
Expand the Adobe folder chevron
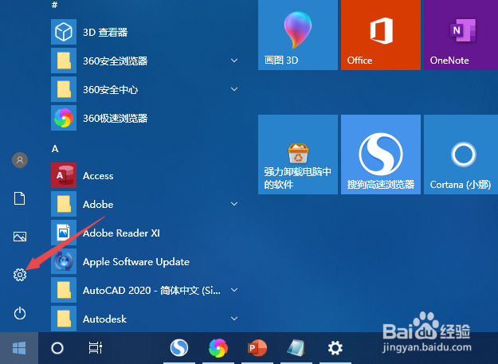(x=234, y=204)
